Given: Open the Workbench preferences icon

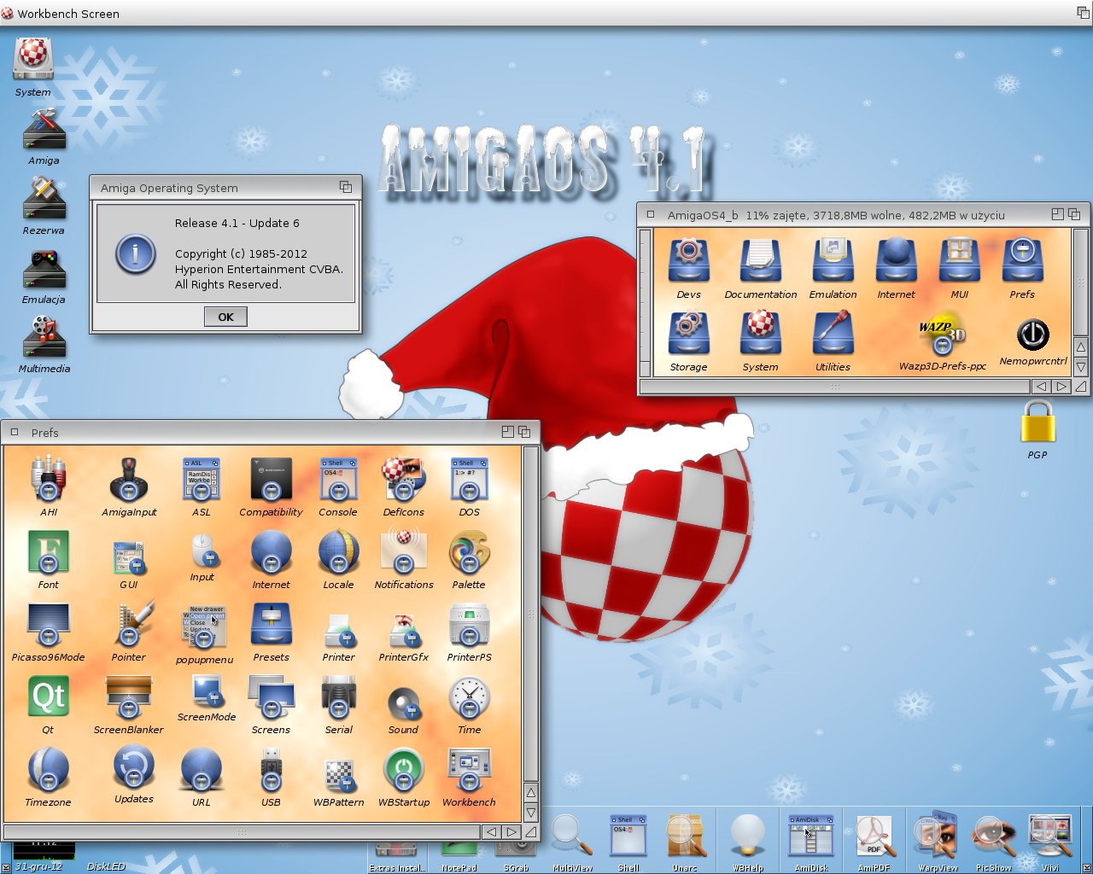Looking at the screenshot, I should [x=469, y=769].
